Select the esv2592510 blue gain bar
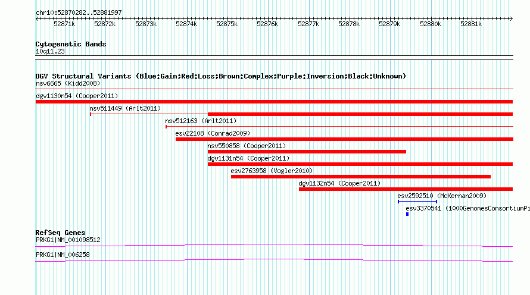The image size is (530, 295). pyautogui.click(x=417, y=202)
